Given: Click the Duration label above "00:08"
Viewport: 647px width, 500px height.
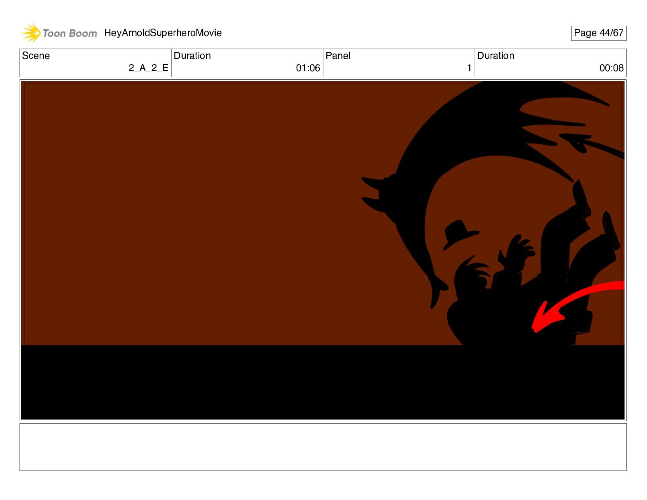Looking at the screenshot, I should tap(496, 56).
